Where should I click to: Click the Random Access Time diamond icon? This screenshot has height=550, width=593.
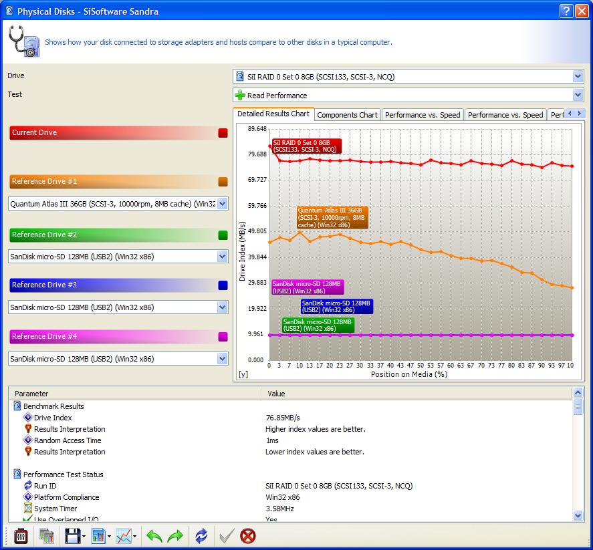click(28, 440)
